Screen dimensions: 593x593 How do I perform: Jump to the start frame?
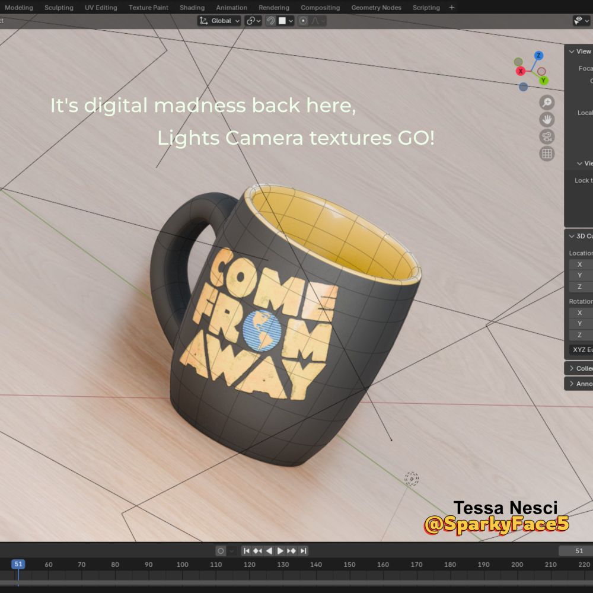click(x=246, y=551)
